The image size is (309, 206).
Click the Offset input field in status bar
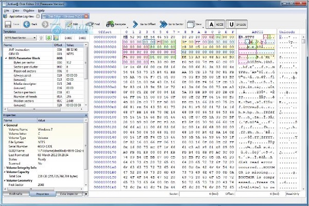(257, 194)
